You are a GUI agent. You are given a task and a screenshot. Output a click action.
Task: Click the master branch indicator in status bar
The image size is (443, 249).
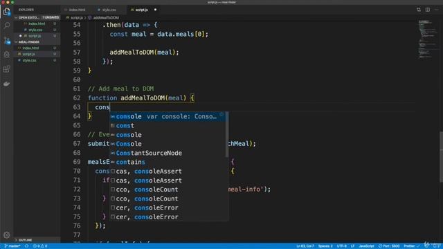coord(12,246)
